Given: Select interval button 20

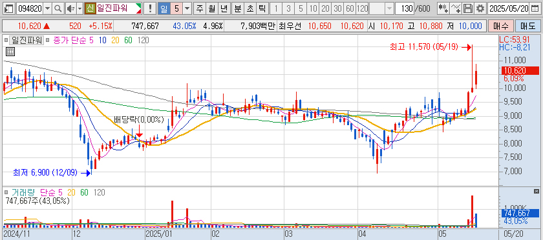Looking at the screenshot, I should (325, 8).
